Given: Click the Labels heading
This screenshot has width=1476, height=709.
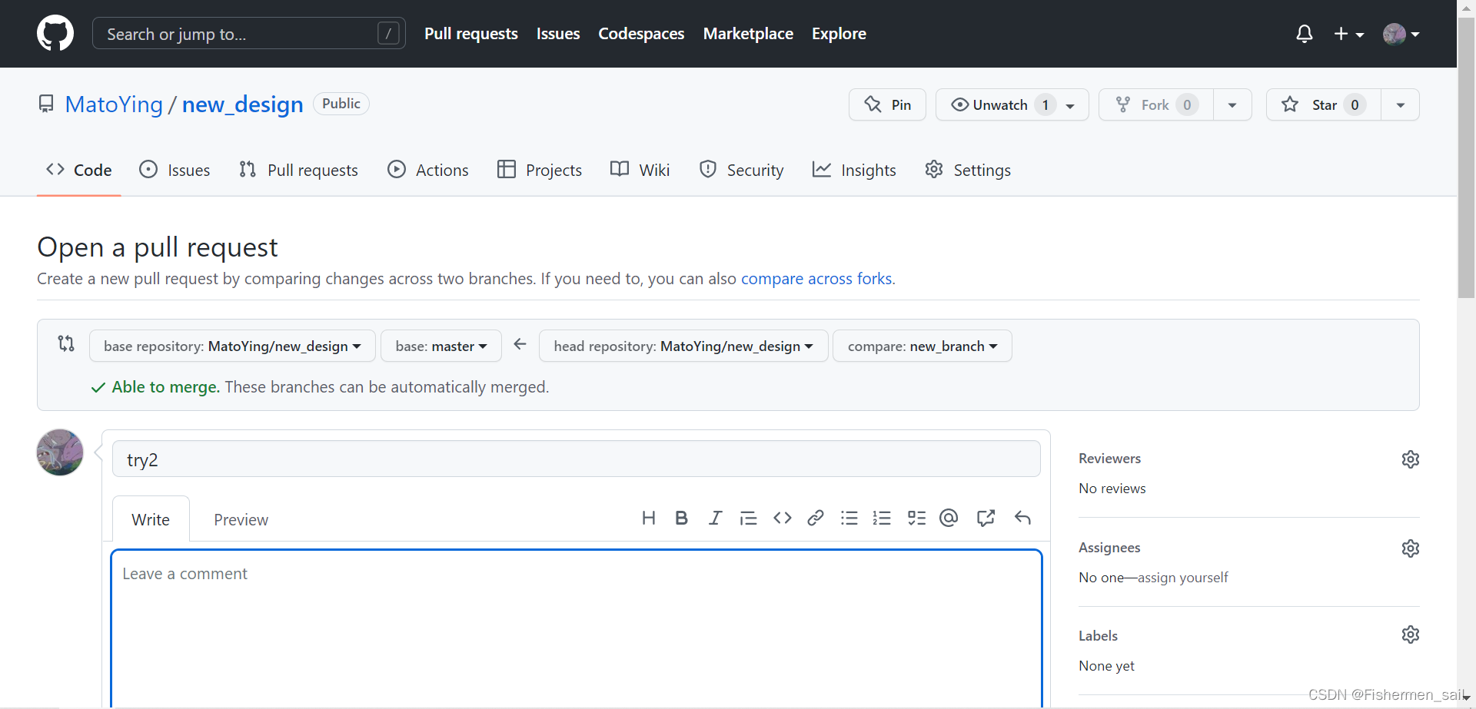Looking at the screenshot, I should pos(1098,636).
